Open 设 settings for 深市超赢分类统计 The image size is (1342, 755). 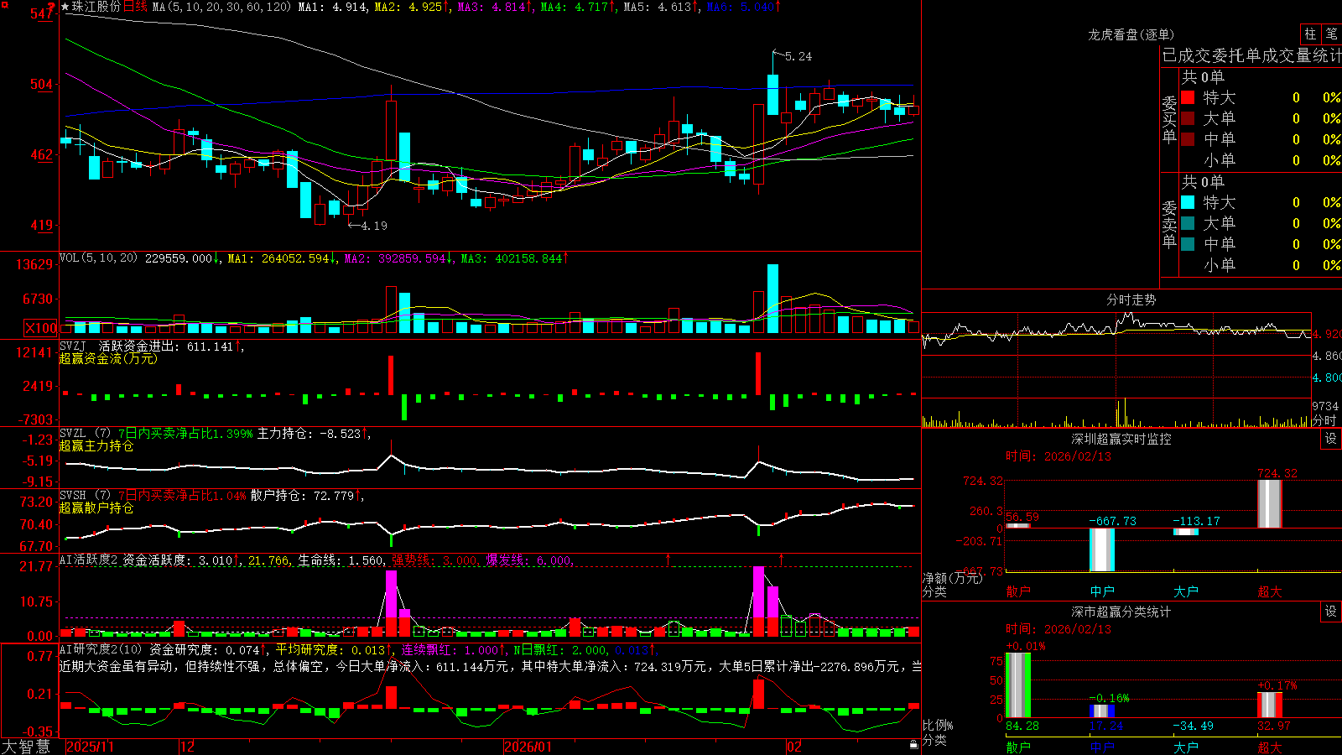click(x=1331, y=612)
